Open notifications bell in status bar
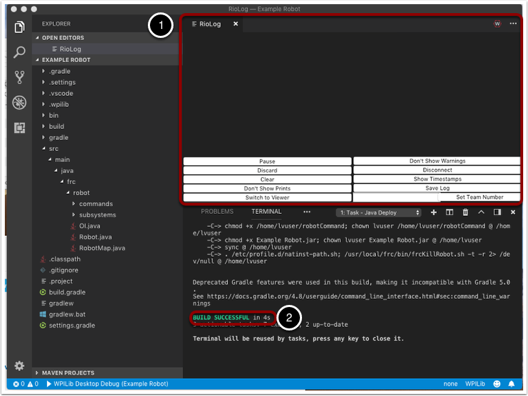 pyautogui.click(x=511, y=384)
